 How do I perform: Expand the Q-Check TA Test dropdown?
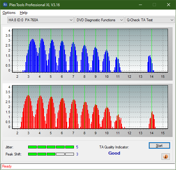tap(150, 20)
